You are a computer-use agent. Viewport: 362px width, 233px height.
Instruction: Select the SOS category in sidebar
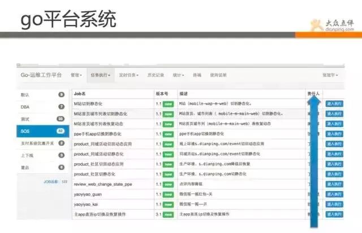(43, 131)
